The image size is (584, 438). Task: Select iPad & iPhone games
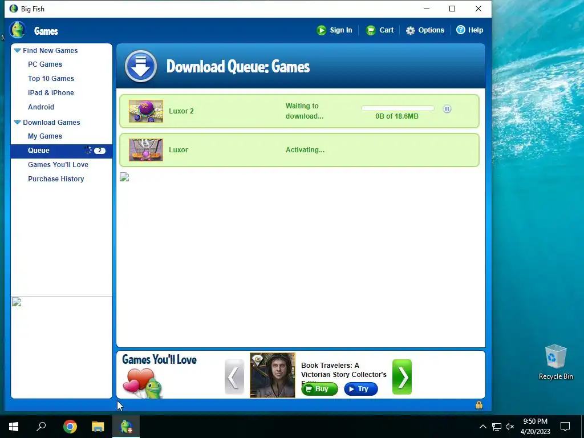[x=51, y=93]
